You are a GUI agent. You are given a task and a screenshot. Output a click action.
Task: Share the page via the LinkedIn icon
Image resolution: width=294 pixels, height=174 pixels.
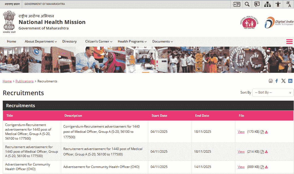pyautogui.click(x=290, y=81)
